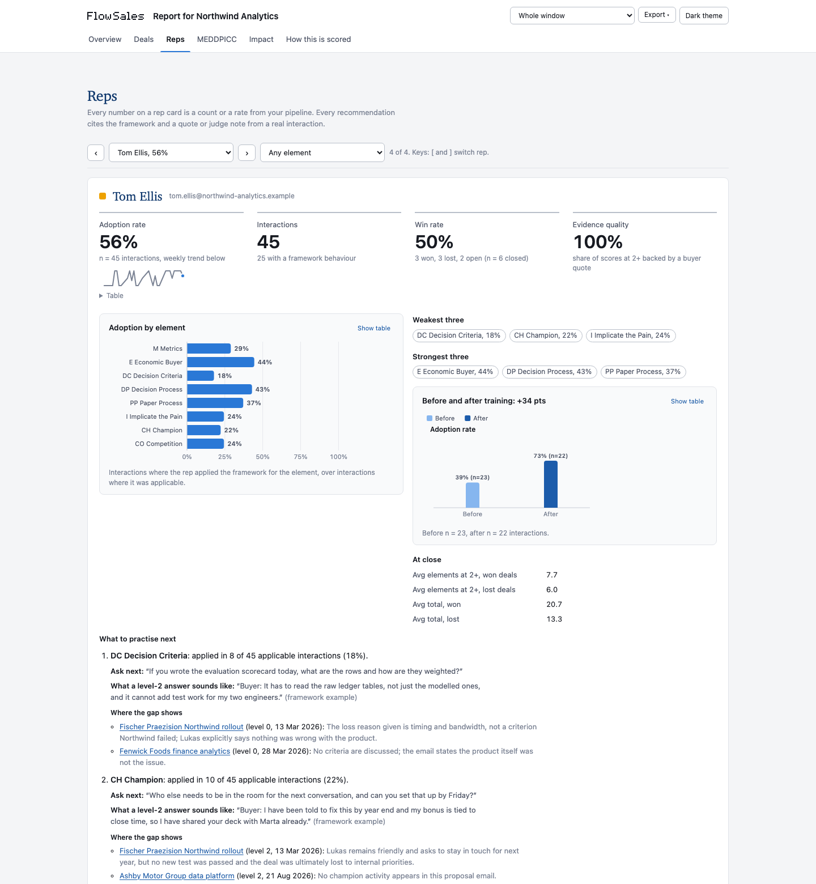Click the tom.ellis@northwind-analytics.example email text

pyautogui.click(x=232, y=196)
